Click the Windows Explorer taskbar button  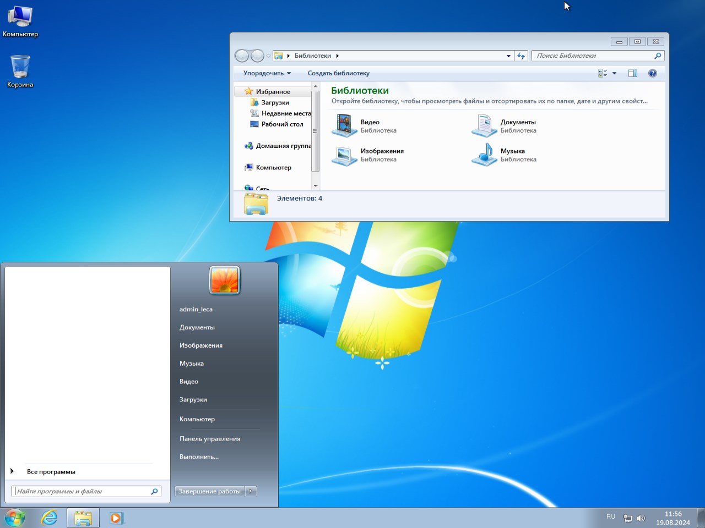[x=83, y=518]
